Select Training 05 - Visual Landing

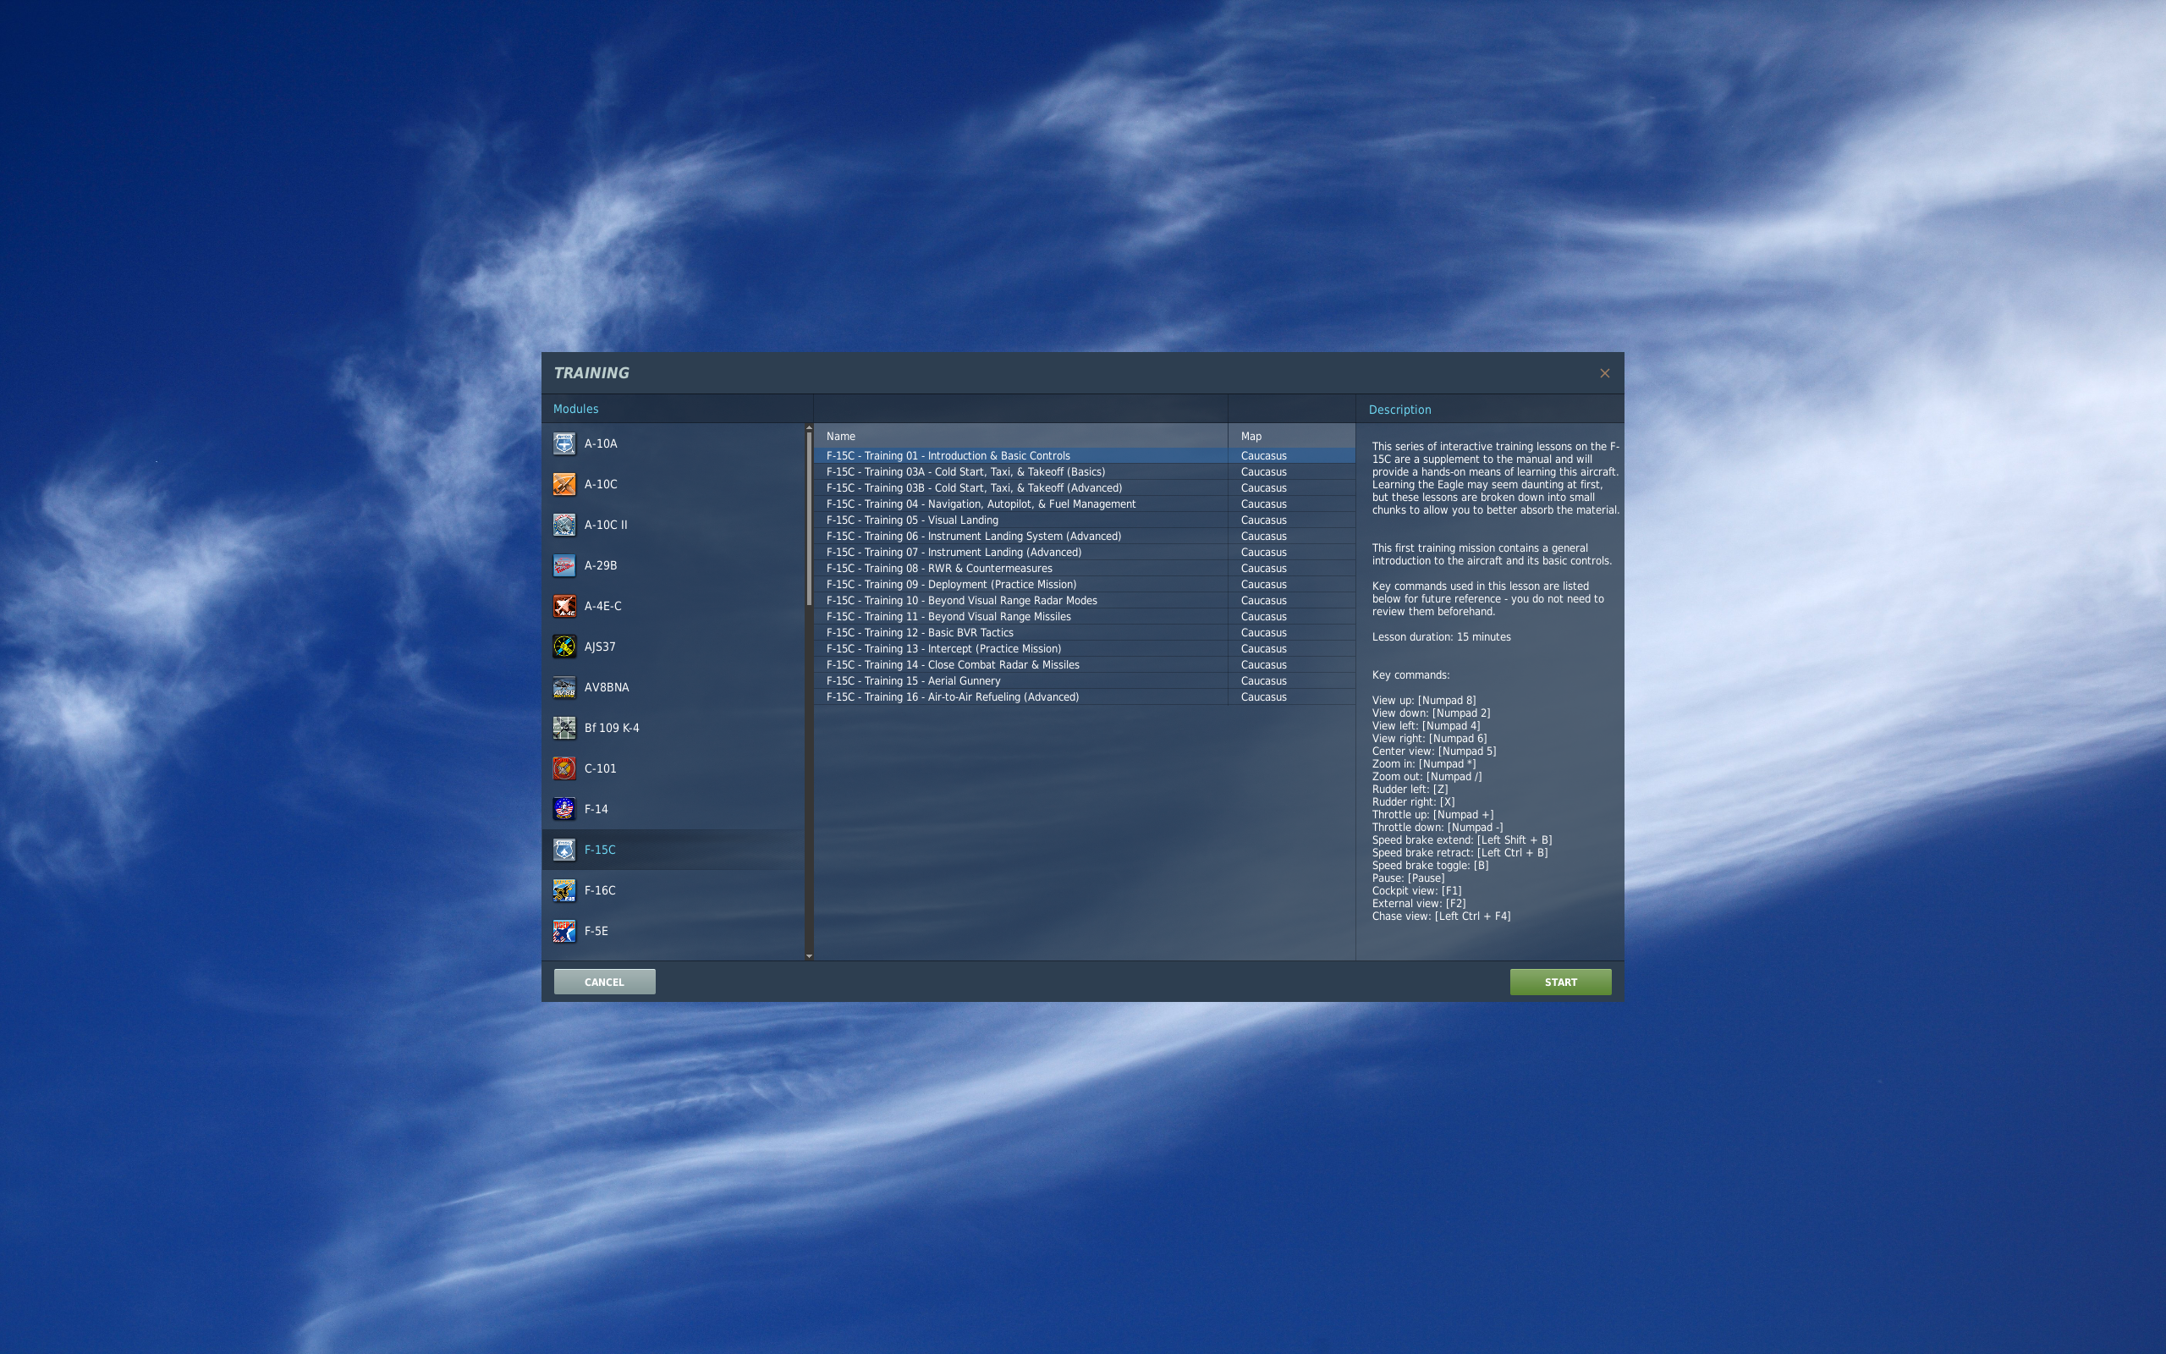pyautogui.click(x=1084, y=520)
